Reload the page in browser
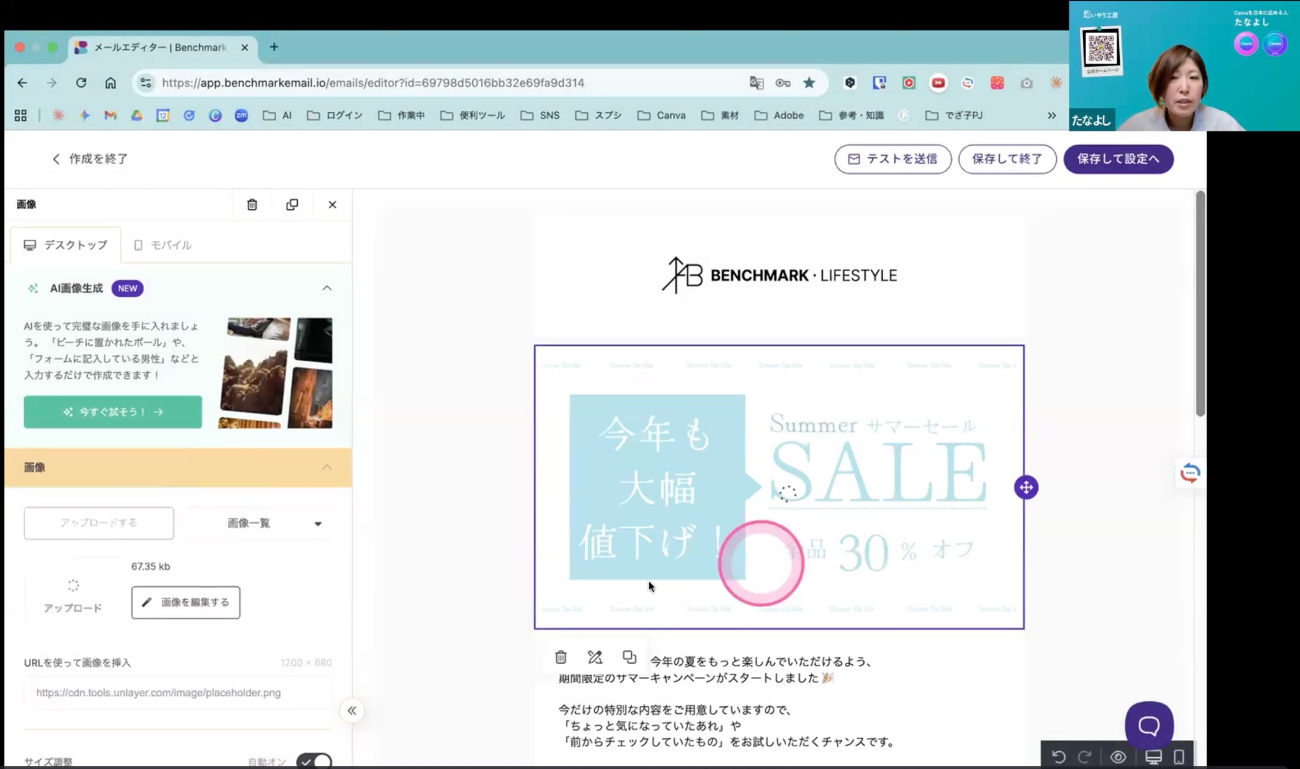 81,82
